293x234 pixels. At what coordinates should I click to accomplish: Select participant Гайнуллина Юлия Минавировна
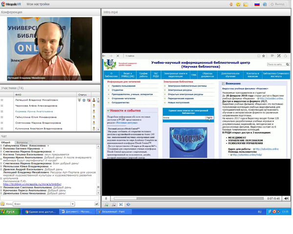36,117
